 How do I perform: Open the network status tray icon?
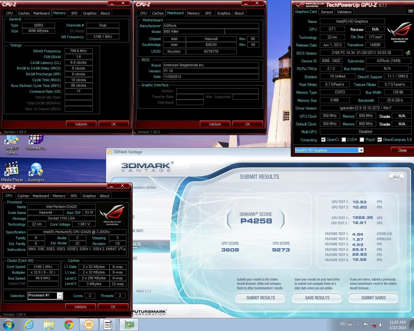tap(374, 325)
